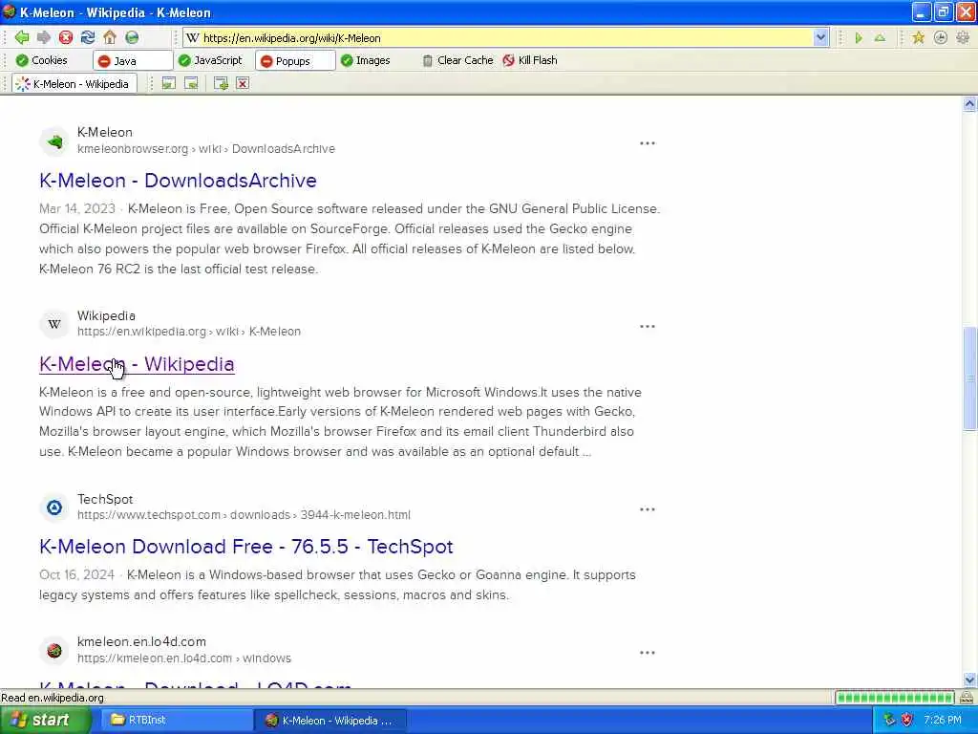Click the en.wikipedia.org breadcrumb URL text
Viewport: 978px width, 734px height.
(x=189, y=332)
